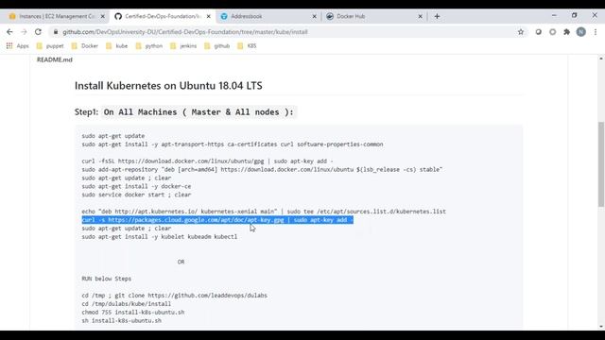
Task: Open the jenkins bookmark folder
Action: click(x=183, y=46)
